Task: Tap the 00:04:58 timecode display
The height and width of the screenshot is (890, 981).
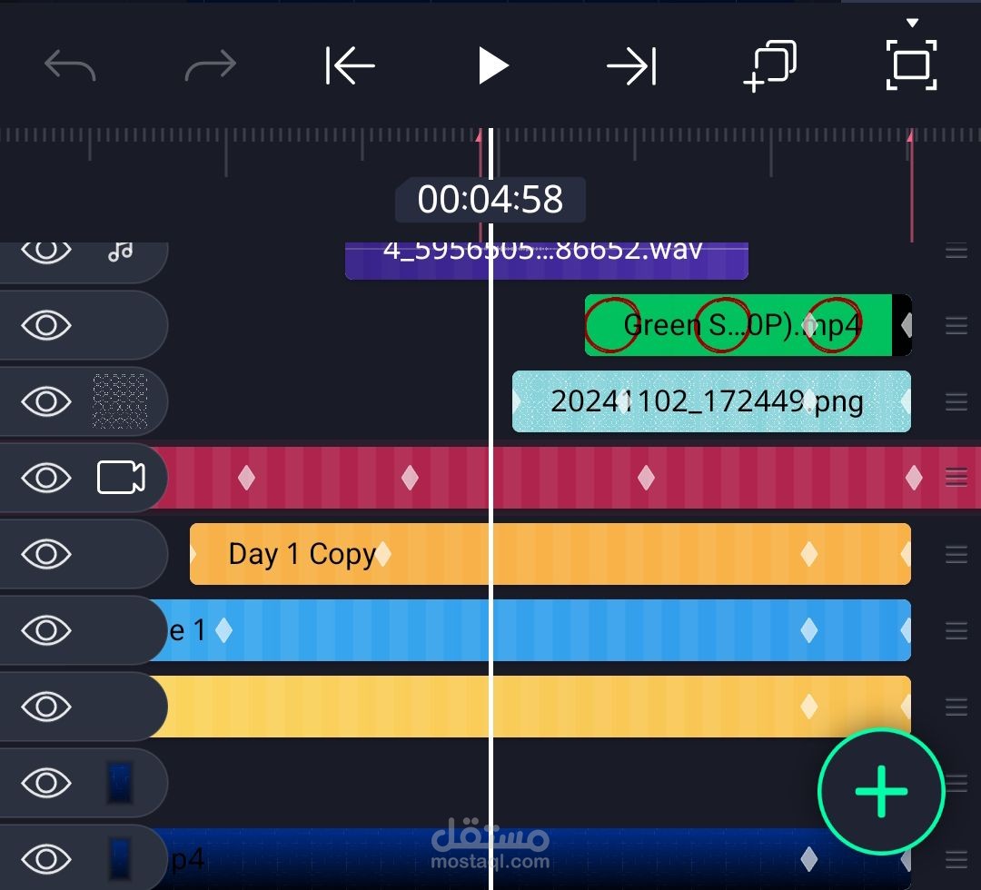Action: pyautogui.click(x=490, y=200)
